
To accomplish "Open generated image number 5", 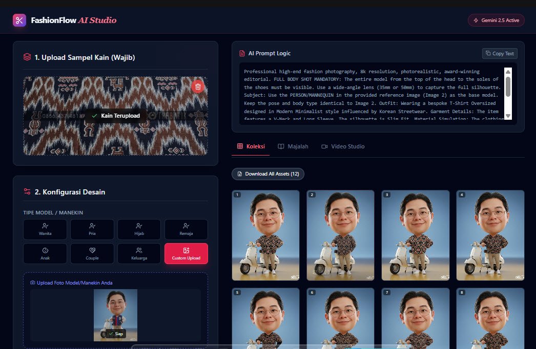I will point(265,318).
